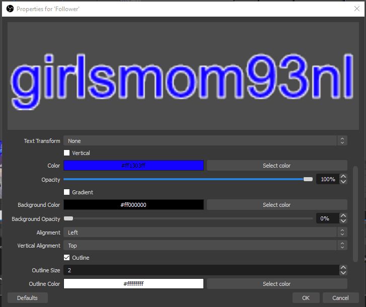Decrease Background Opacity with down arrow
Image resolution: width=366 pixels, height=307 pixels.
point(343,221)
